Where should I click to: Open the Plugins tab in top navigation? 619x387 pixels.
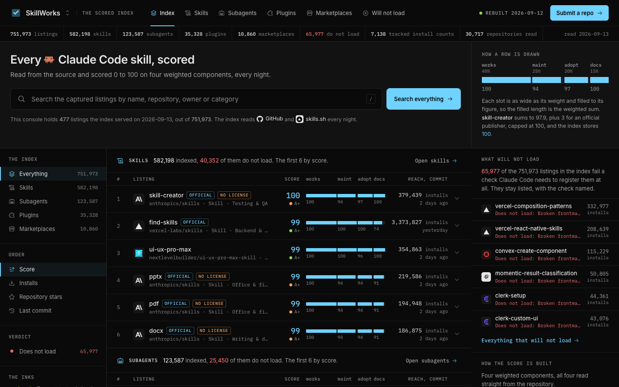point(282,13)
